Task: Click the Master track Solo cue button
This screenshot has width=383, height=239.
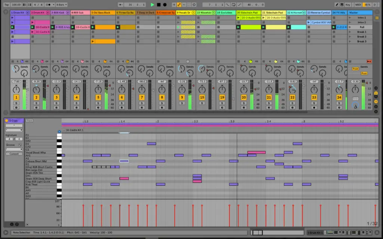Action: click(355, 99)
